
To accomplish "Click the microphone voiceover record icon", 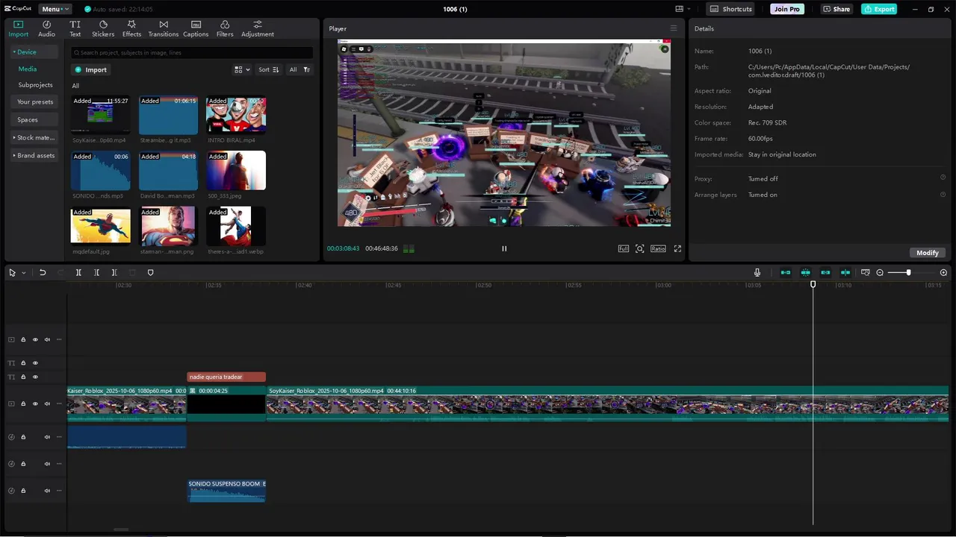I will tap(757, 272).
